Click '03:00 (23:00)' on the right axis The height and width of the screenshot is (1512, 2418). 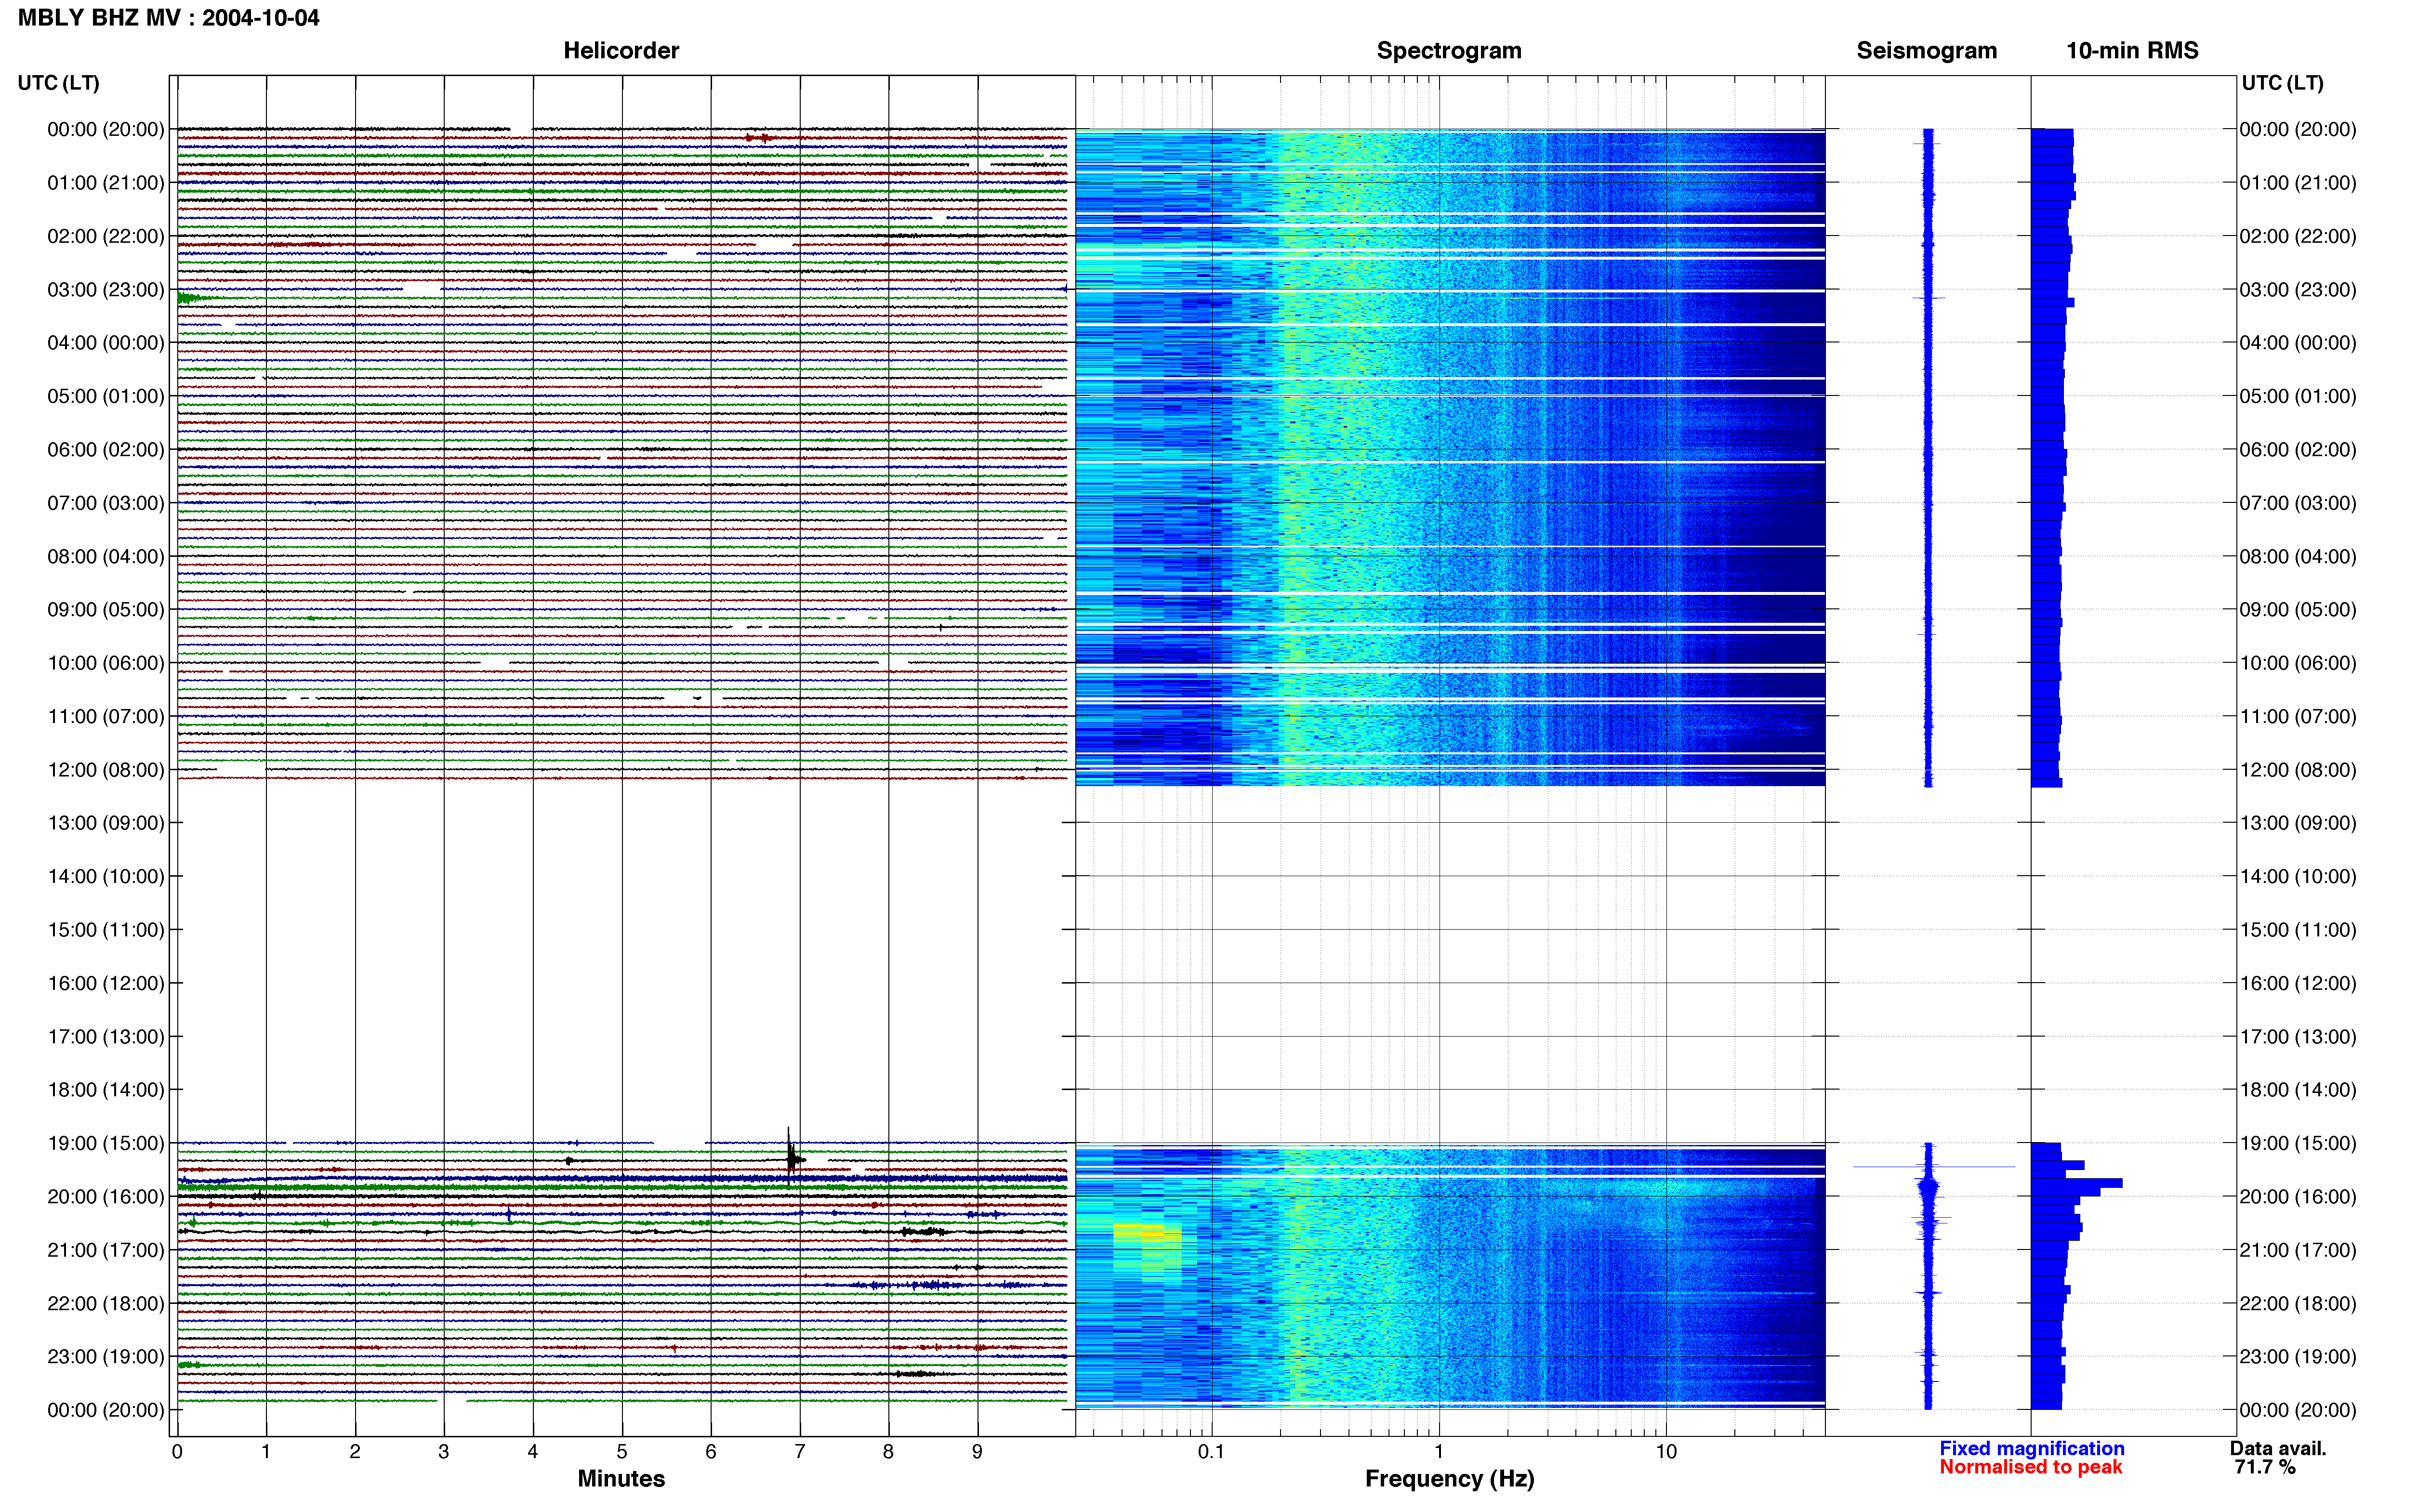[x=2298, y=290]
